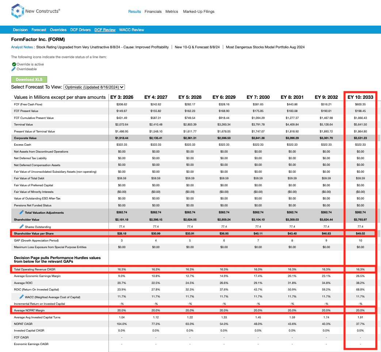This screenshot has width=381, height=352.
Task: Click the 'Shareholder Value per Share' label
Action: (34, 233)
